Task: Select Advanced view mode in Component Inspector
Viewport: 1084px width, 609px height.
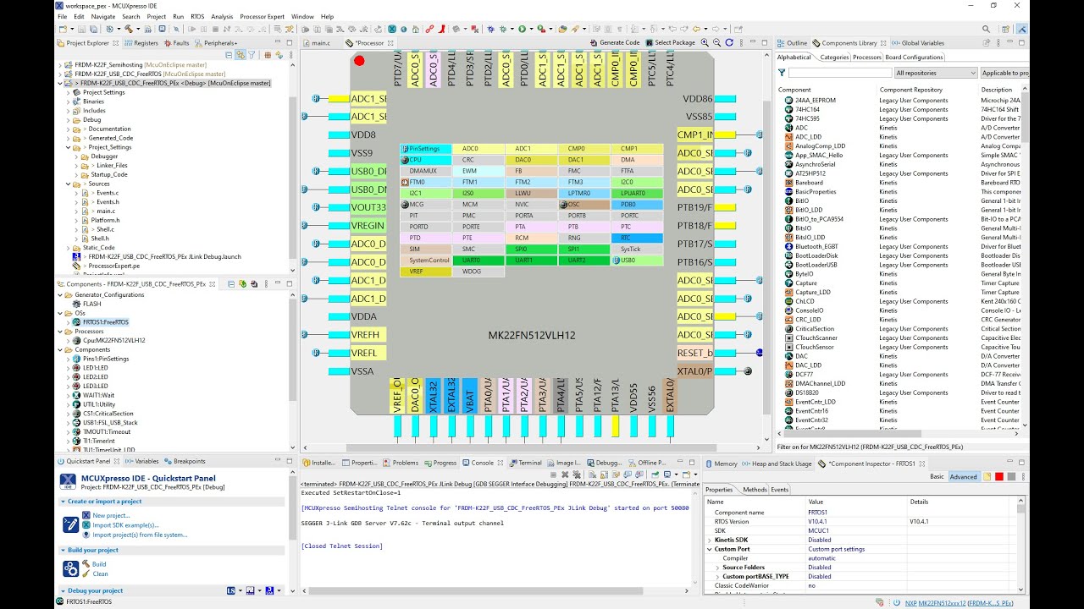Action: coord(964,476)
